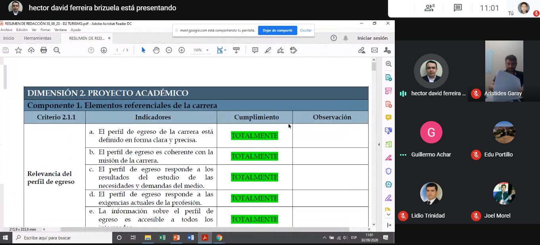Click the Dejar de compartir button

pos(278,30)
